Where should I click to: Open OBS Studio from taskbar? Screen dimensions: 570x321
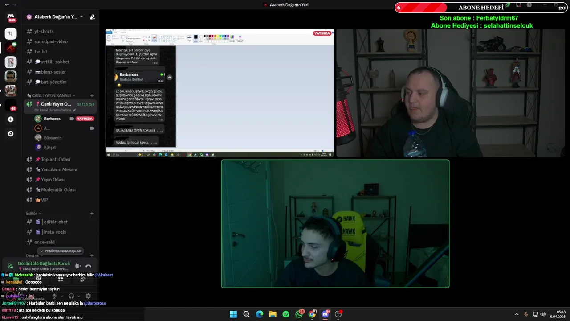[338, 314]
